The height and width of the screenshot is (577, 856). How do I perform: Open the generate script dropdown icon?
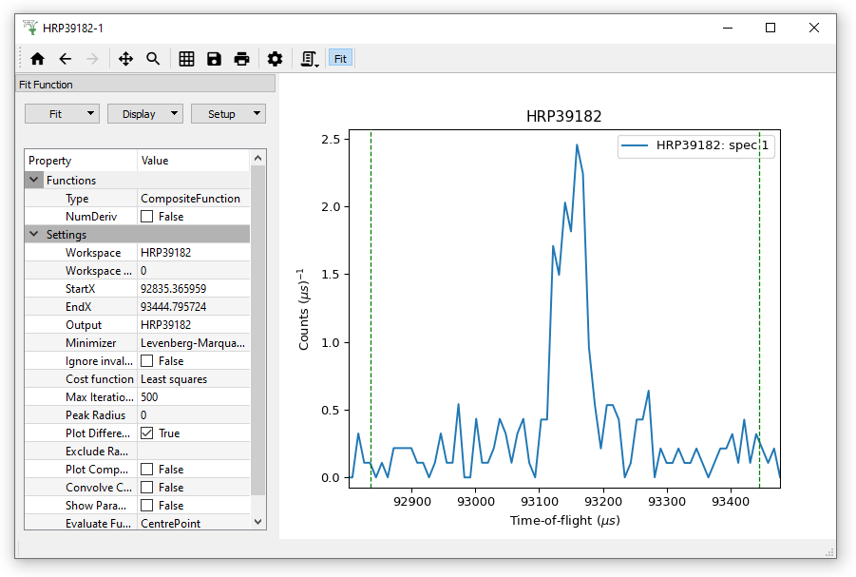309,59
